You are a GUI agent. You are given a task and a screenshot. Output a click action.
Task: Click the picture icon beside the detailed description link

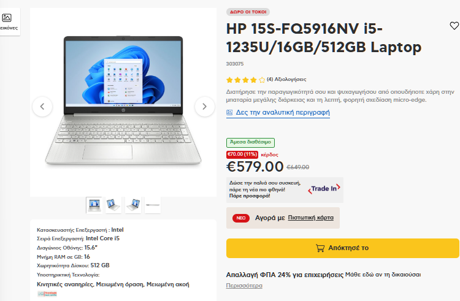point(229,113)
